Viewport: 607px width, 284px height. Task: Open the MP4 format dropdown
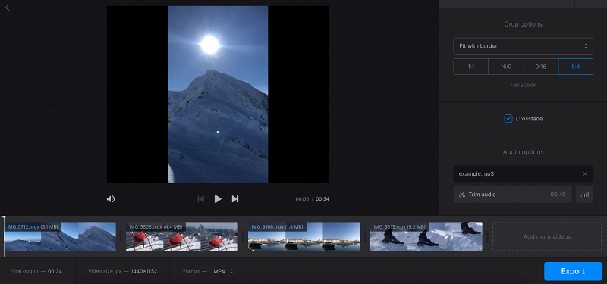[x=223, y=271]
